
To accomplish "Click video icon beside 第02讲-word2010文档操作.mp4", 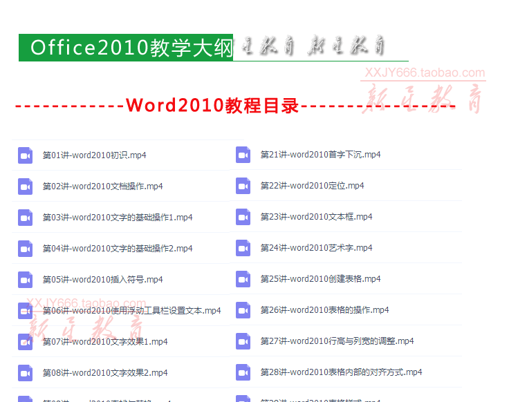I will click(x=25, y=186).
